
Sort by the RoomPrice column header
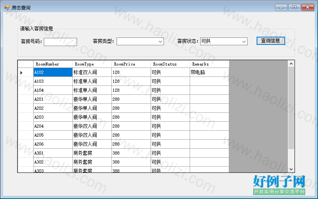[x=131, y=64]
